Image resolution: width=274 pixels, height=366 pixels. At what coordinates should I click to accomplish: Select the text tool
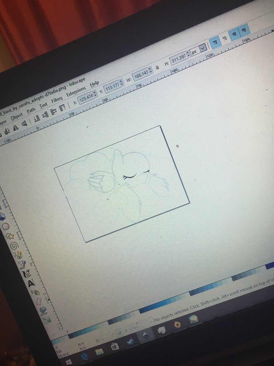[x=31, y=283]
